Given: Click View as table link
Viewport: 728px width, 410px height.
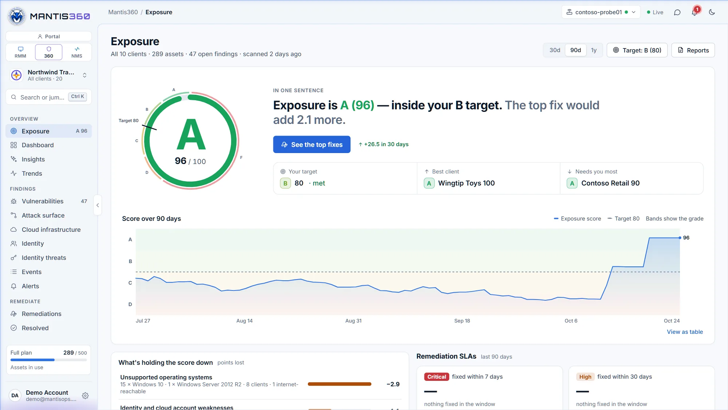Looking at the screenshot, I should (685, 332).
